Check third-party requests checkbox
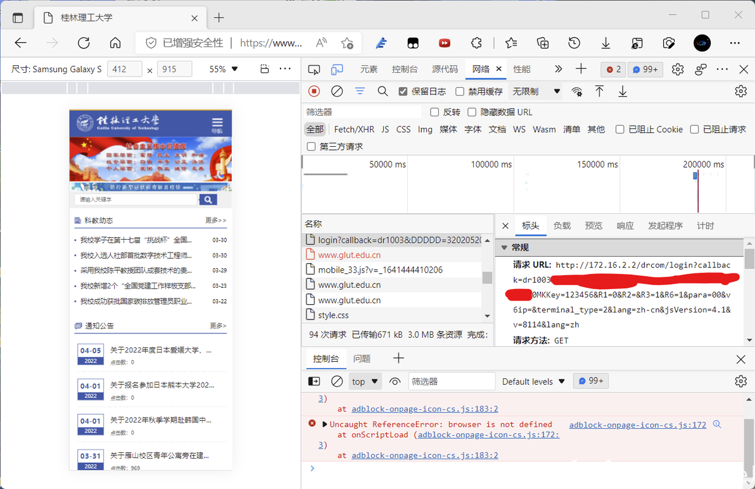 (311, 147)
